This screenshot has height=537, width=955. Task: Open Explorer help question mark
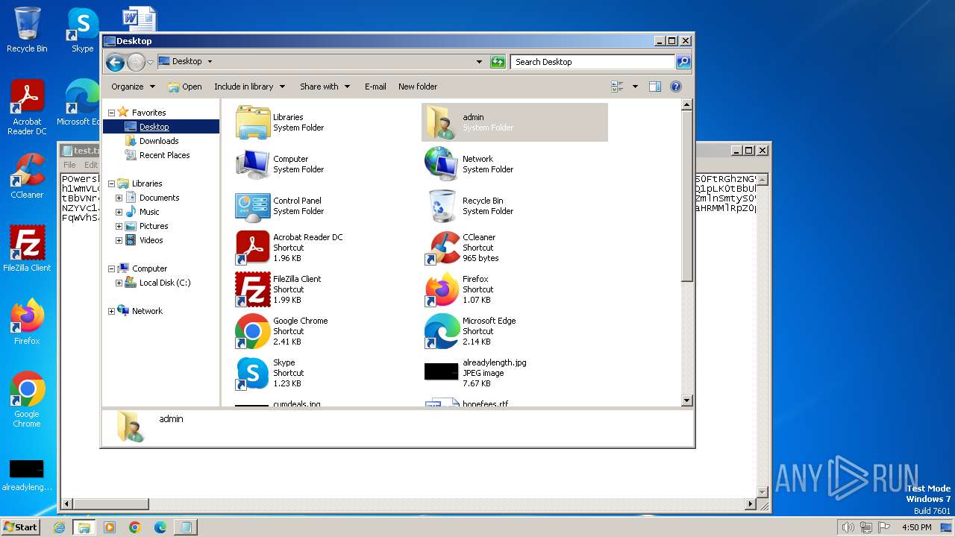676,87
